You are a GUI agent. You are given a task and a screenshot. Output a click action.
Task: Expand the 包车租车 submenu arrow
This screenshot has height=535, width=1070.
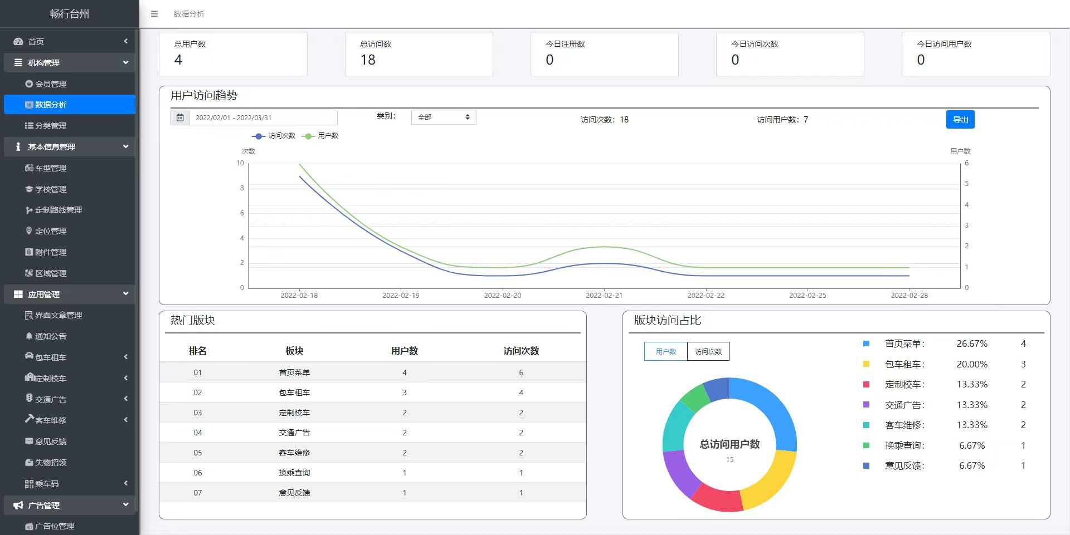(x=126, y=357)
